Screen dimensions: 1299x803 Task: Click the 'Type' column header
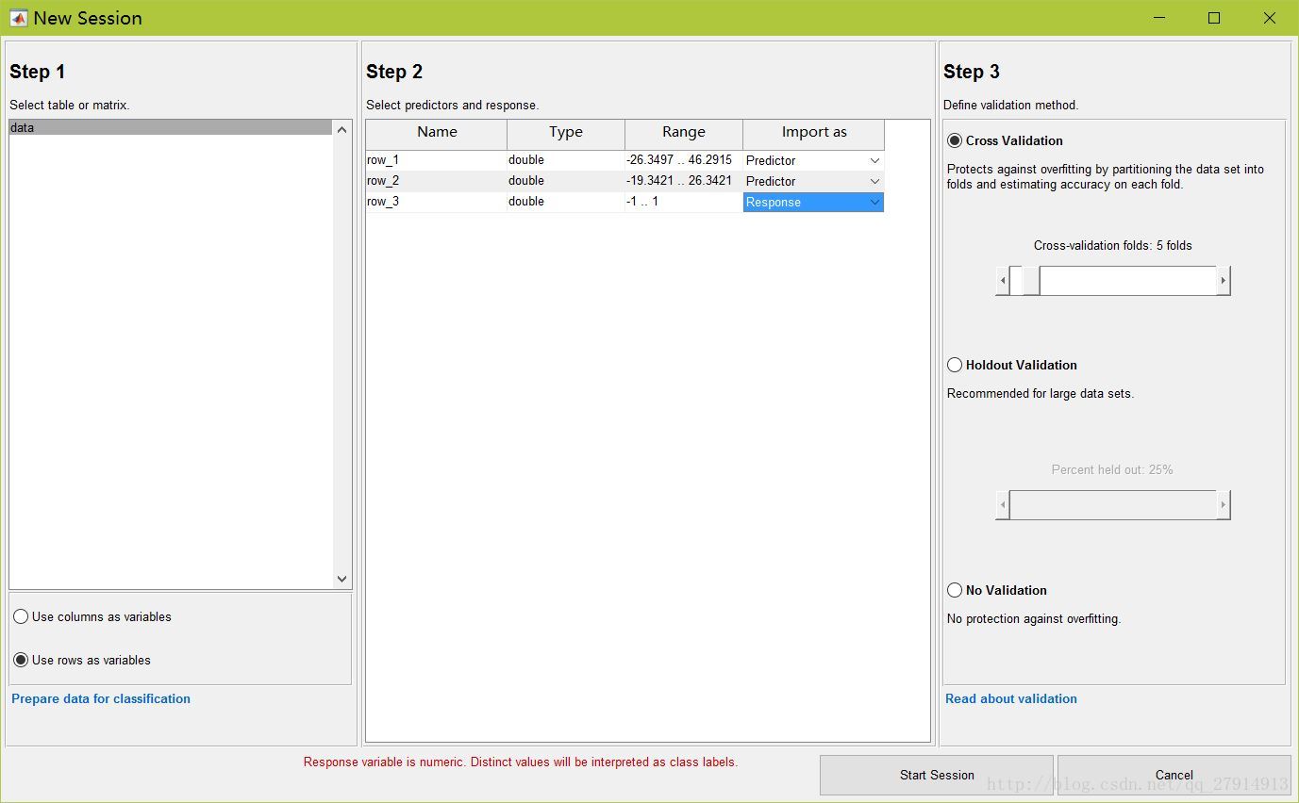566,133
